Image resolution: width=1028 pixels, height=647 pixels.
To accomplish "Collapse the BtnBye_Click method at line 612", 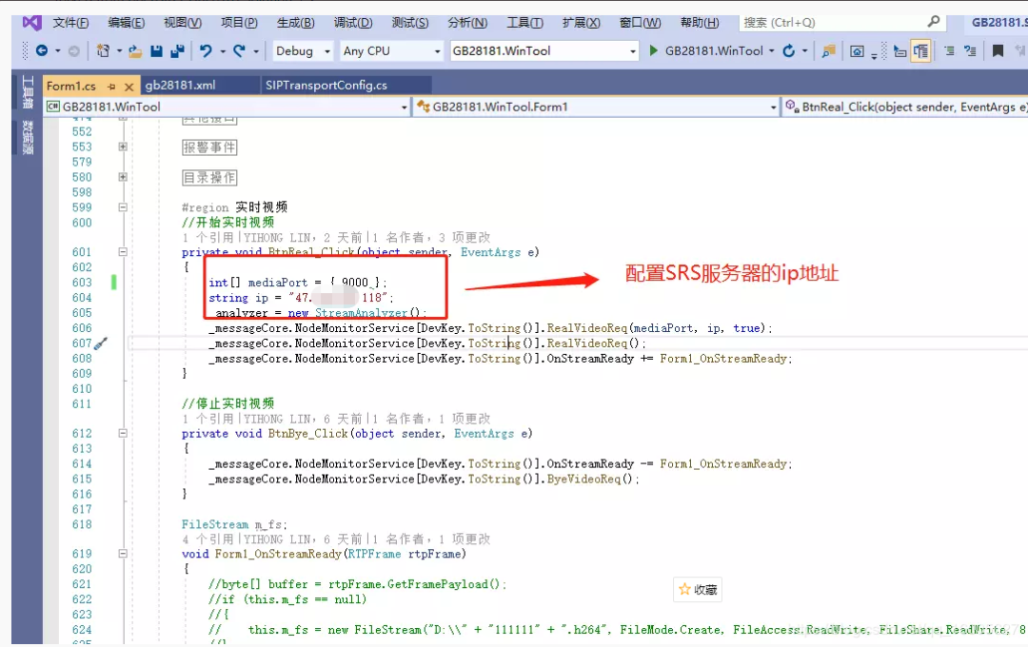I will point(123,433).
